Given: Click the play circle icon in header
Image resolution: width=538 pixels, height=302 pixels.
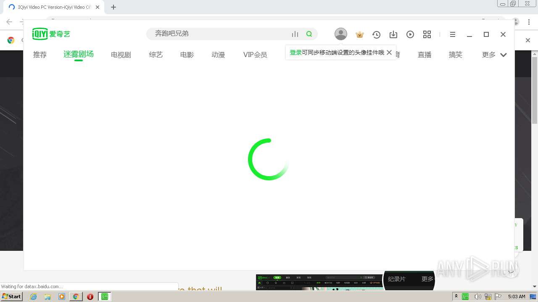Looking at the screenshot, I should 410,34.
